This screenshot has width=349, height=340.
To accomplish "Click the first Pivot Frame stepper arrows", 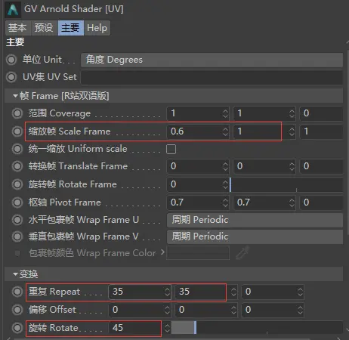I will (225, 202).
